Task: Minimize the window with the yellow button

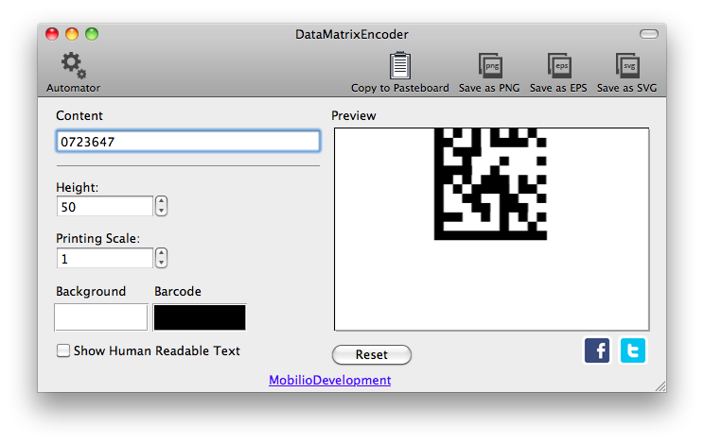Action: [72, 34]
